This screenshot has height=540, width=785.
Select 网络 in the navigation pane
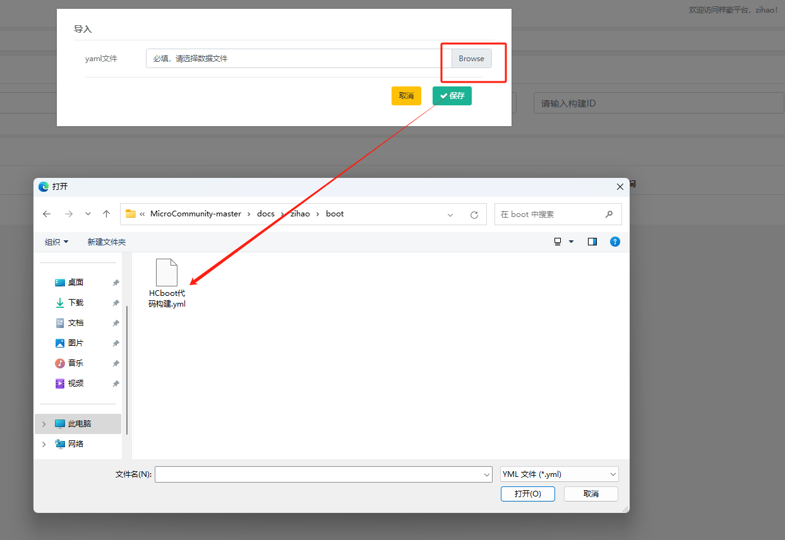pos(76,444)
